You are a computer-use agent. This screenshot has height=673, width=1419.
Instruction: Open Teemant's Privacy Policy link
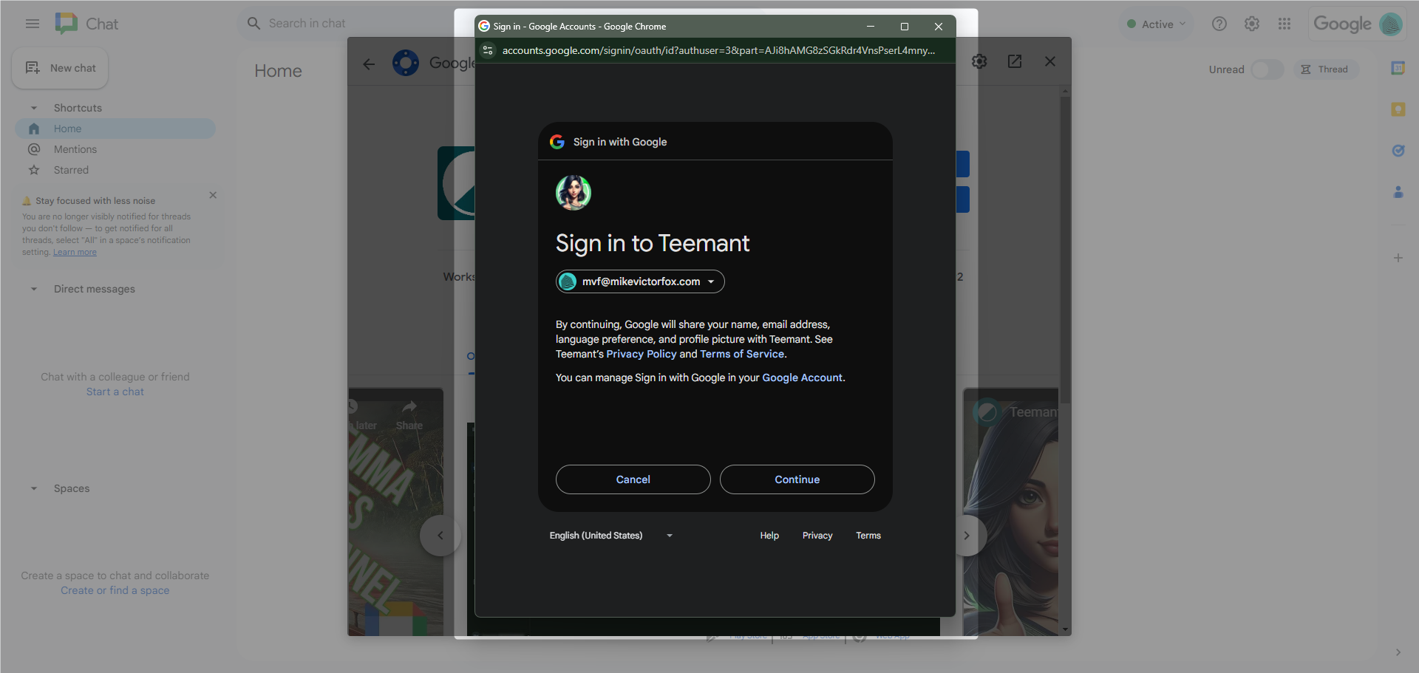coord(642,354)
